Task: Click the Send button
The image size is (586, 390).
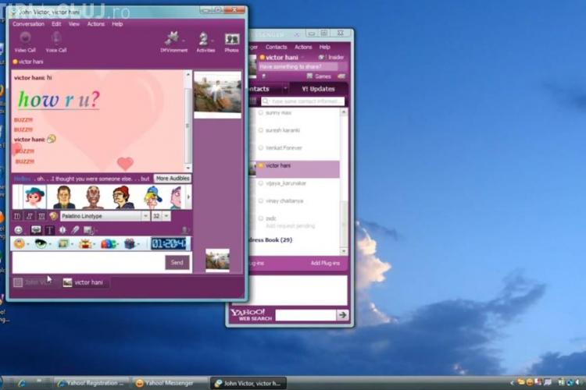Action: point(177,263)
